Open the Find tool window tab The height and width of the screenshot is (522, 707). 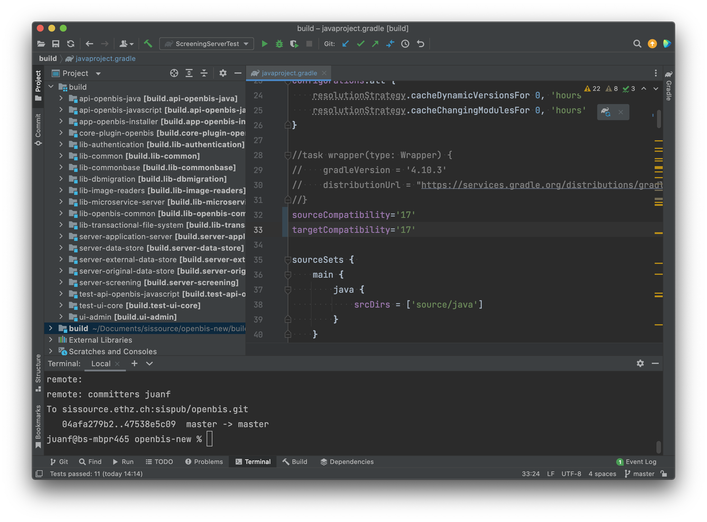(90, 462)
